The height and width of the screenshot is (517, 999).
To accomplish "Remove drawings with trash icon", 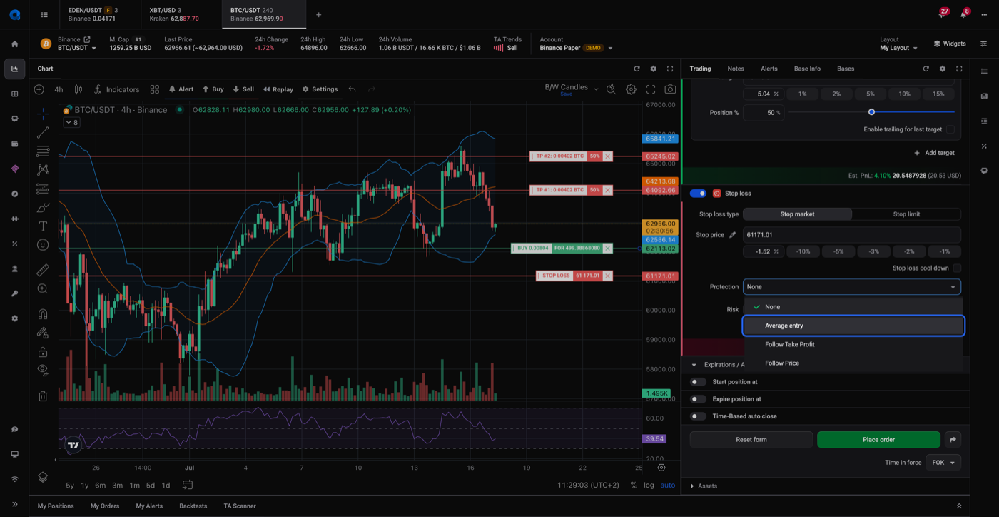I will [43, 396].
